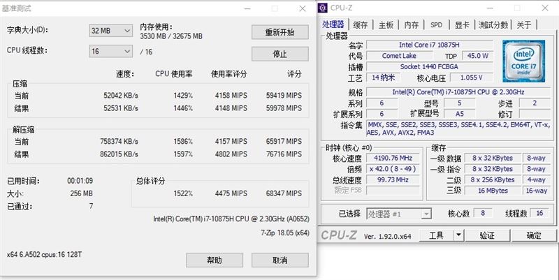The width and height of the screenshot is (559, 280).
Task: Switch to the 关于 tab
Action: [x=523, y=25]
